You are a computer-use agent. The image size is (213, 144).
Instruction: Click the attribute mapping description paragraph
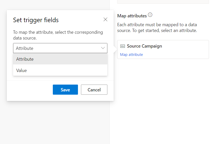(x=157, y=28)
